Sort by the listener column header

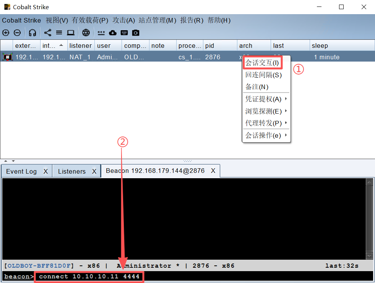pyautogui.click(x=81, y=46)
